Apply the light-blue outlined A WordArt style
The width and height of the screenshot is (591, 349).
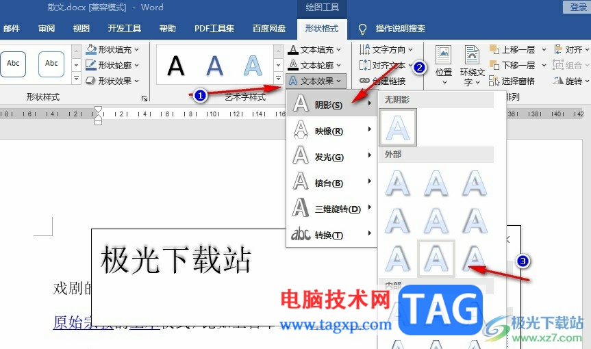pyautogui.click(x=253, y=66)
